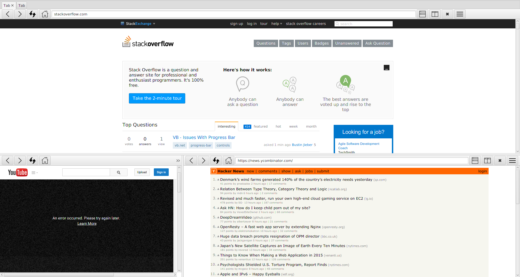
Task: Show hidden toolbar items in YouTube pane
Action: coord(178,161)
